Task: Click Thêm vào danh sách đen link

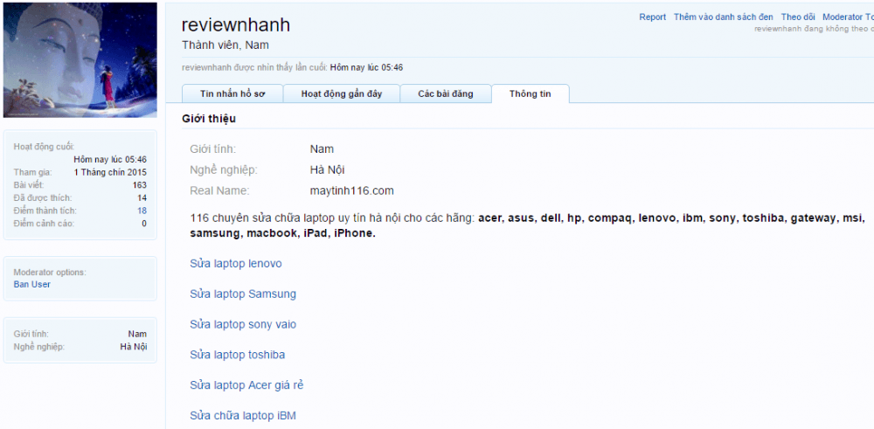Action: coord(723,17)
